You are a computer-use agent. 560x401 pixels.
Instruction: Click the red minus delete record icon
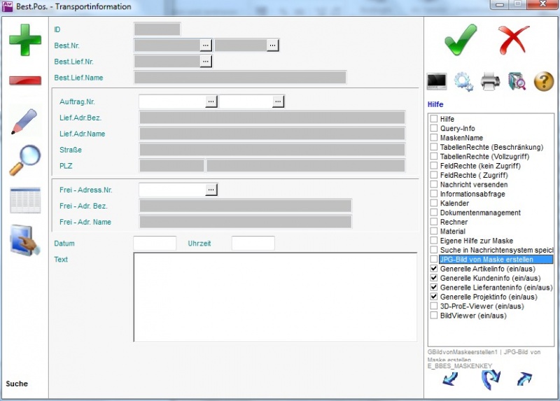[25, 80]
